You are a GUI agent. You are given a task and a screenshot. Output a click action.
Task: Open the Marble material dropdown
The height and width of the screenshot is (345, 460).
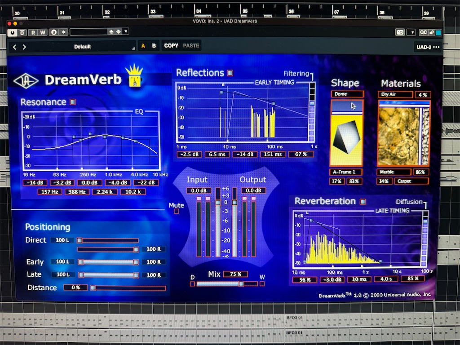394,172
